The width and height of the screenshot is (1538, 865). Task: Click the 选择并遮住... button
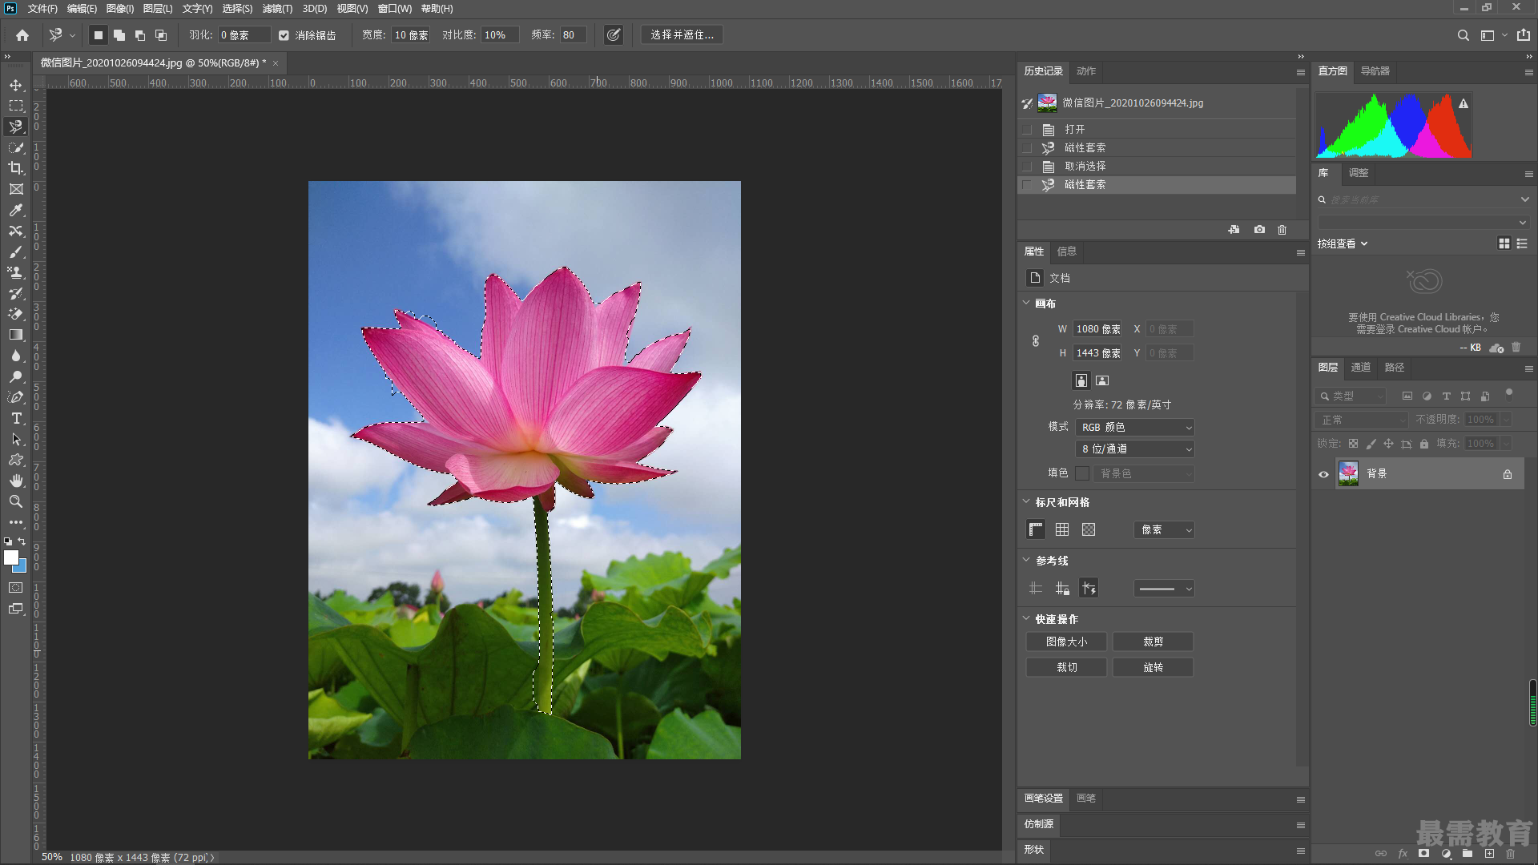click(682, 35)
